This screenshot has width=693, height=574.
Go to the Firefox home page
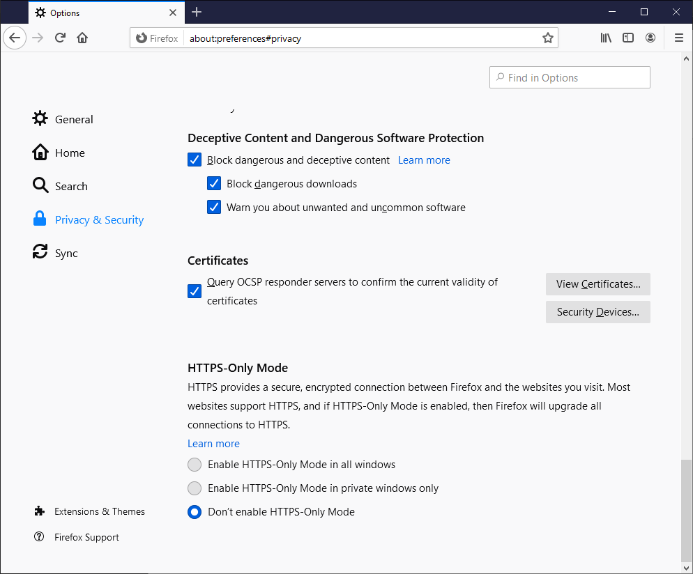tap(82, 38)
